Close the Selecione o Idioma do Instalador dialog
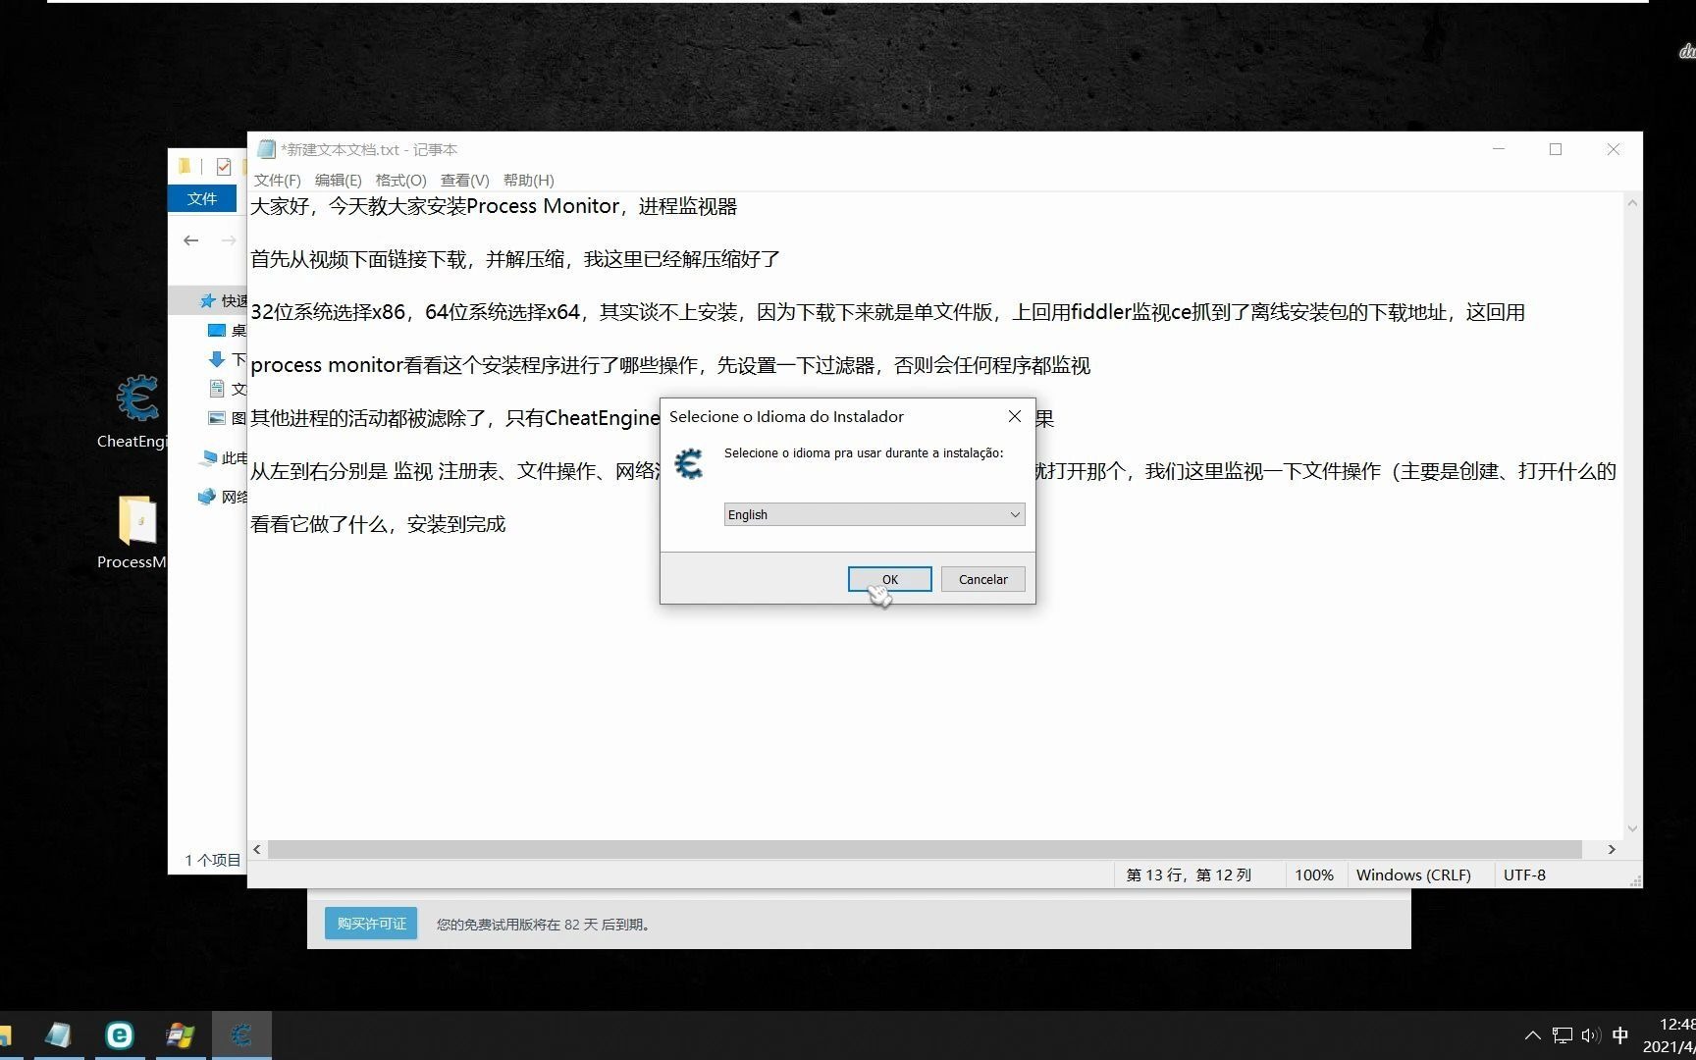This screenshot has width=1696, height=1060. [1015, 416]
